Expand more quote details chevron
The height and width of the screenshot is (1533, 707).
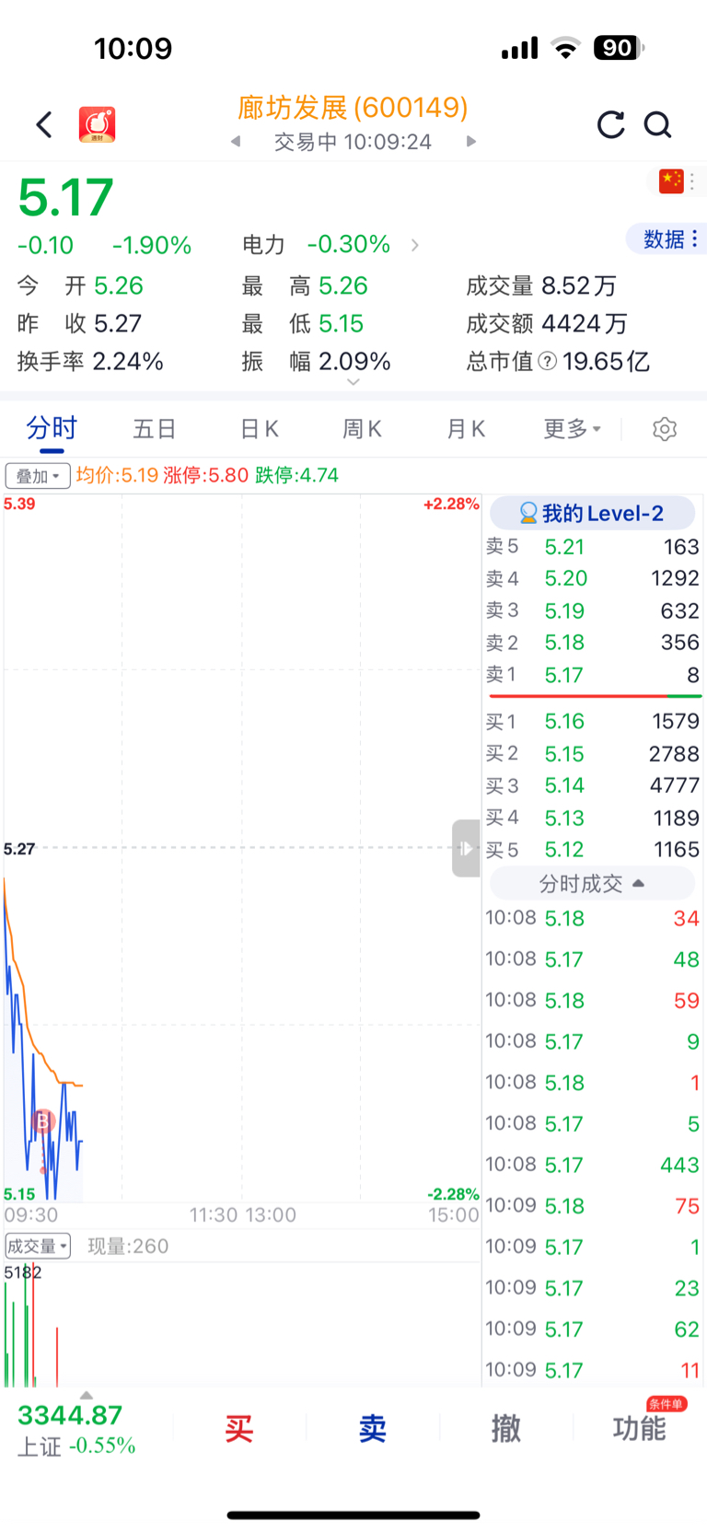(x=353, y=383)
